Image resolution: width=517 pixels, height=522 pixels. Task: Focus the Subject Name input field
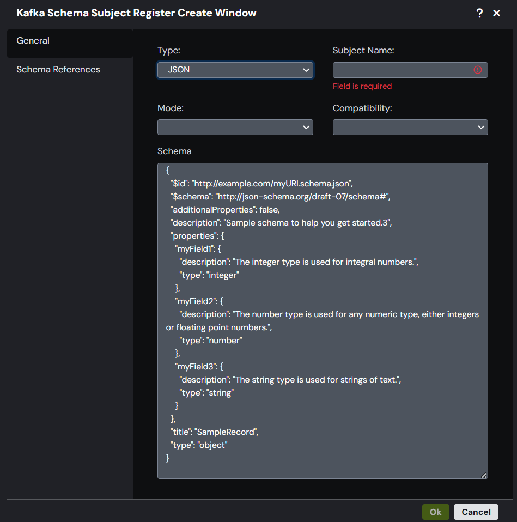point(410,70)
